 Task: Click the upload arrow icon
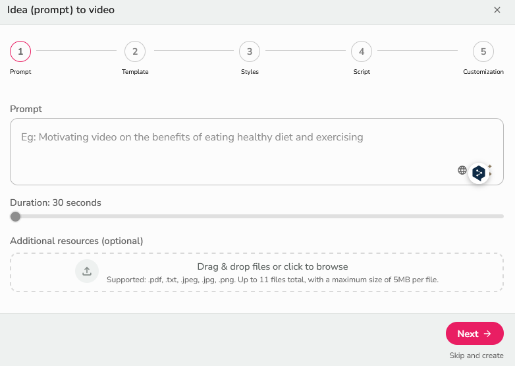point(86,271)
